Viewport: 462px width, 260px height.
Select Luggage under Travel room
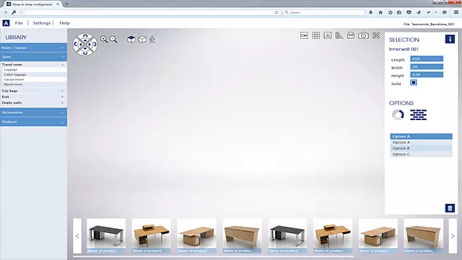[35, 70]
